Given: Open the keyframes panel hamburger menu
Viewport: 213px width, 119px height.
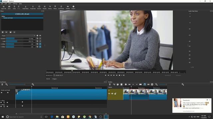Looking at the screenshot, I should point(2,85).
